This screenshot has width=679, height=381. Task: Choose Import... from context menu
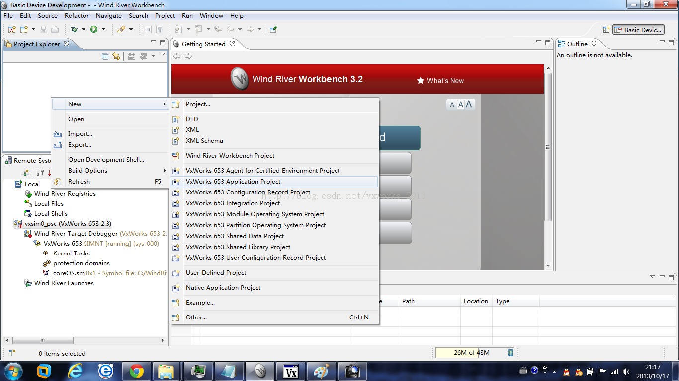pos(110,134)
